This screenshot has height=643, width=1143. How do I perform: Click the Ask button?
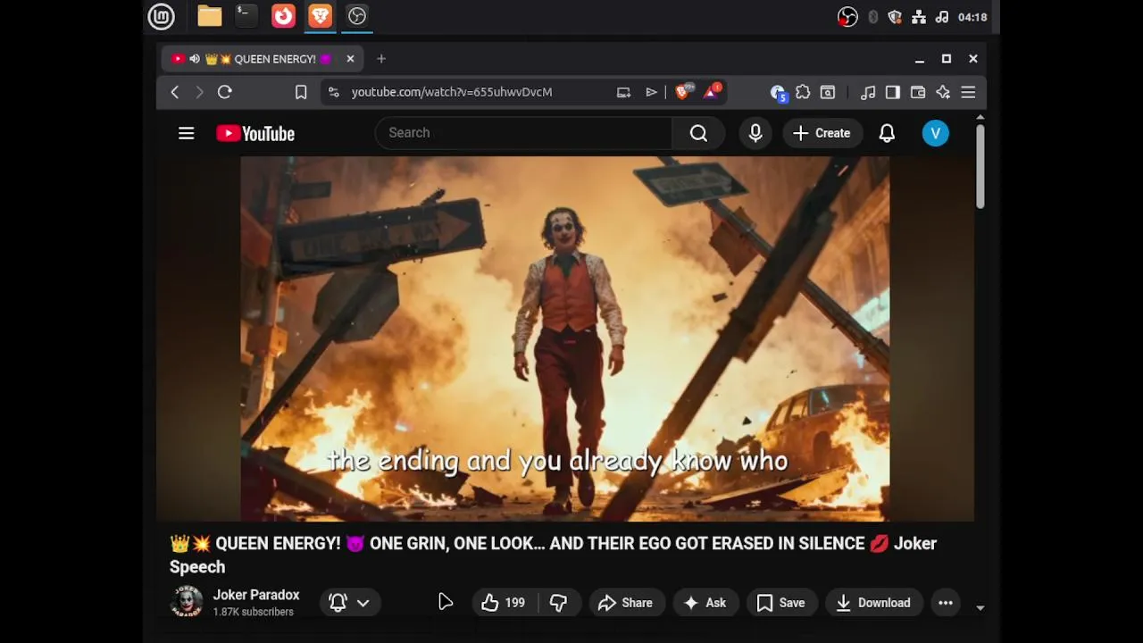705,603
